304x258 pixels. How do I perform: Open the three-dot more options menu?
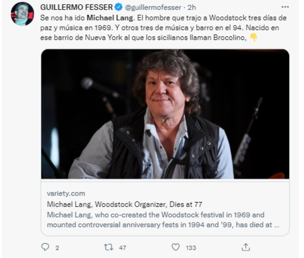tap(285, 7)
